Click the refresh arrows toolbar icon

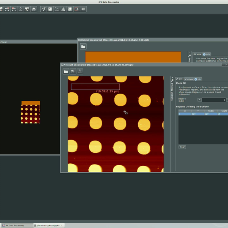click(27, 9)
